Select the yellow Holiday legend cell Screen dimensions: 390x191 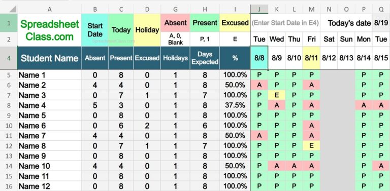click(x=147, y=30)
